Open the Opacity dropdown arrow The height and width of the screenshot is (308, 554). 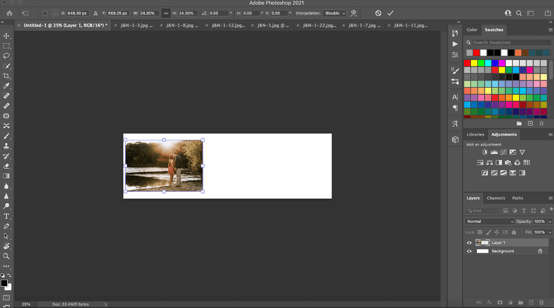[x=550, y=222]
